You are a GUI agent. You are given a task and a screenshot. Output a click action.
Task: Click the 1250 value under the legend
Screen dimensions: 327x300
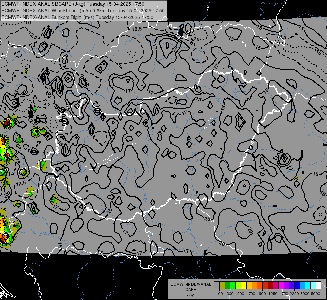tap(273, 294)
